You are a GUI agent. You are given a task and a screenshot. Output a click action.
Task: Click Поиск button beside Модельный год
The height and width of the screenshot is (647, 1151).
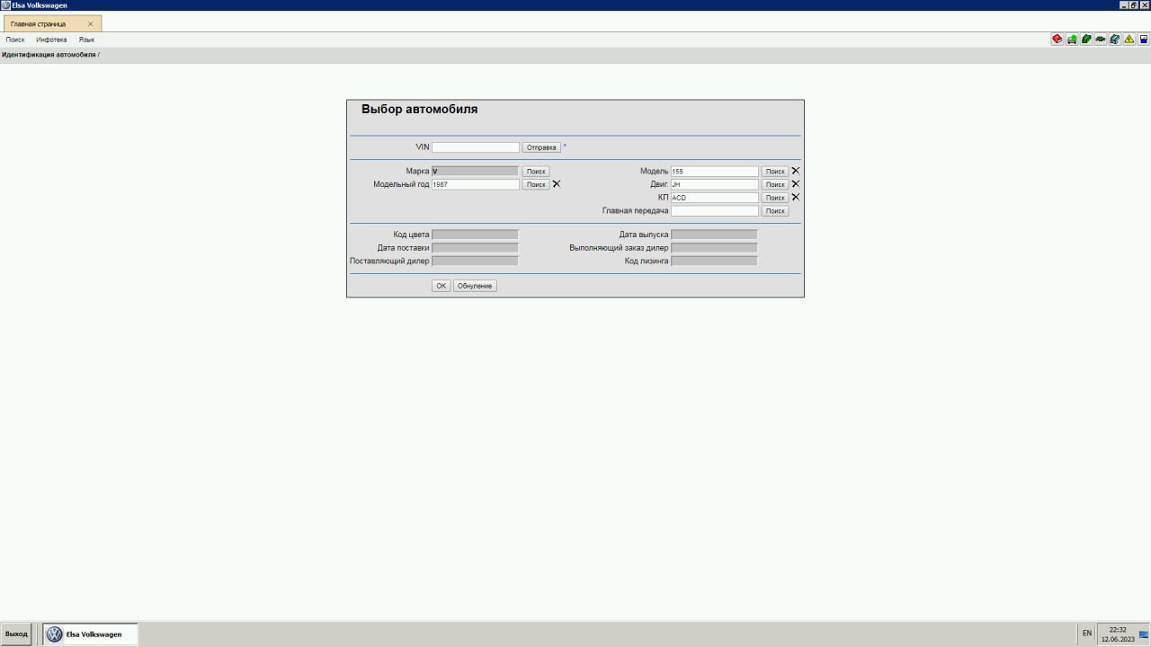536,185
